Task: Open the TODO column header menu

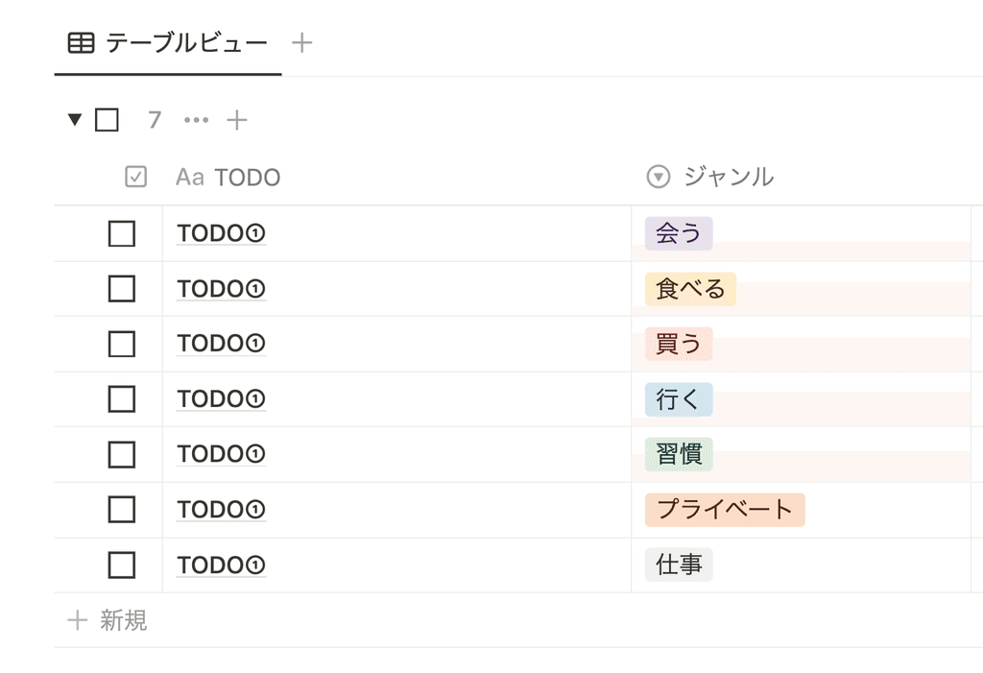Action: pyautogui.click(x=247, y=178)
